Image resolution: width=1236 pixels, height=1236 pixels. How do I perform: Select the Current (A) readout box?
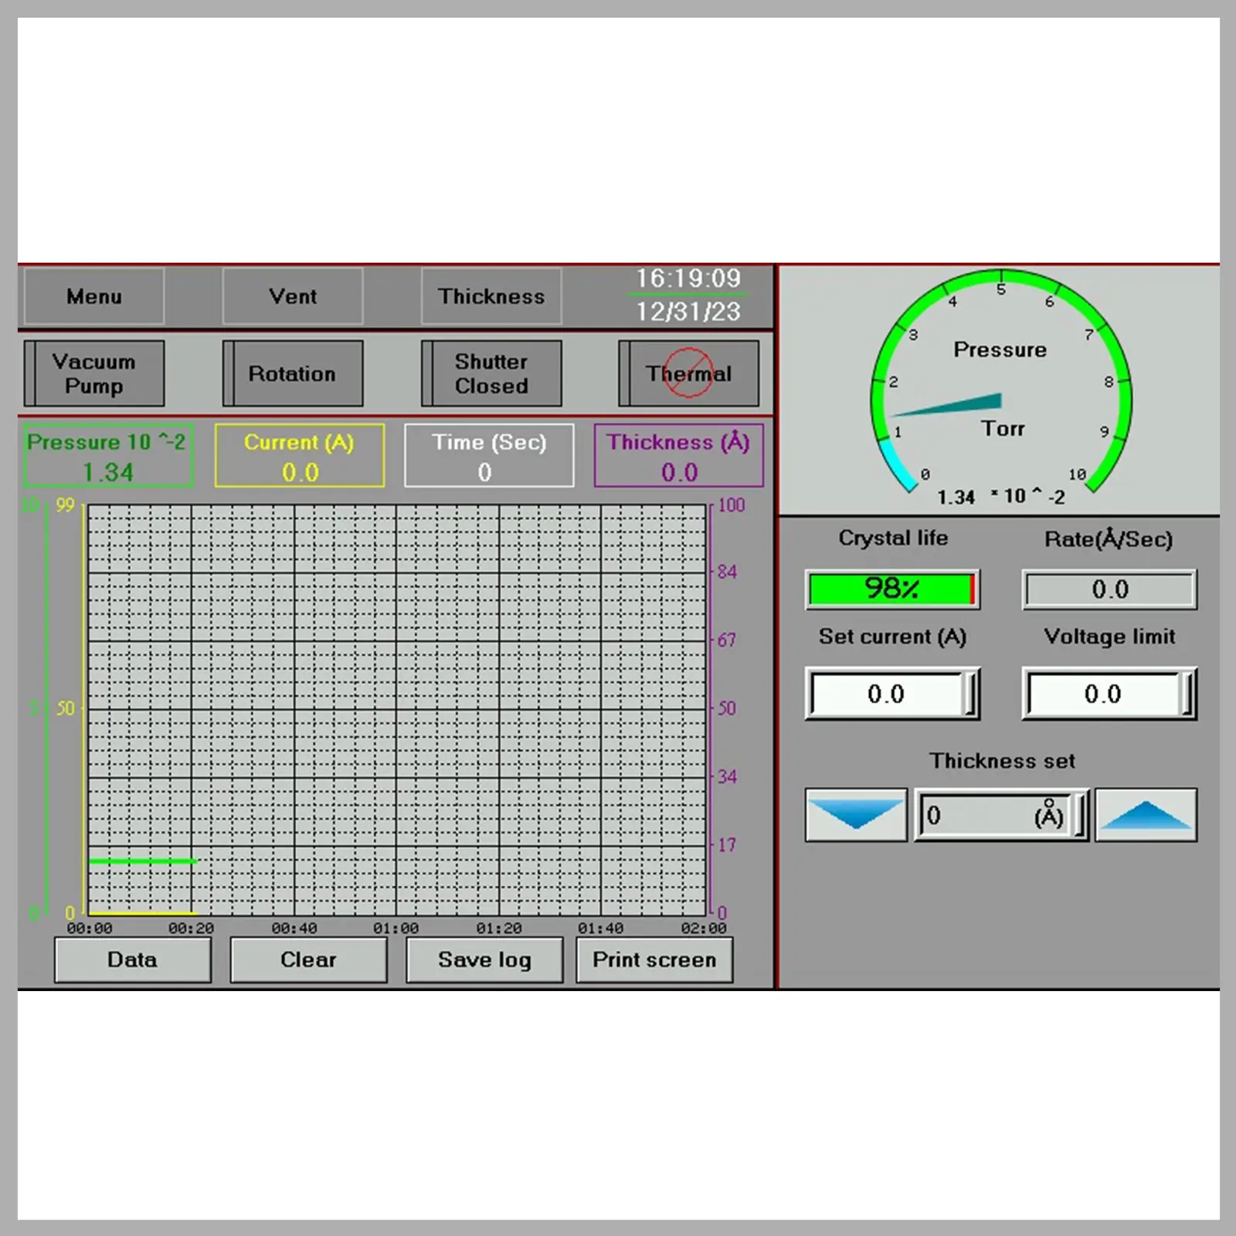pos(300,455)
